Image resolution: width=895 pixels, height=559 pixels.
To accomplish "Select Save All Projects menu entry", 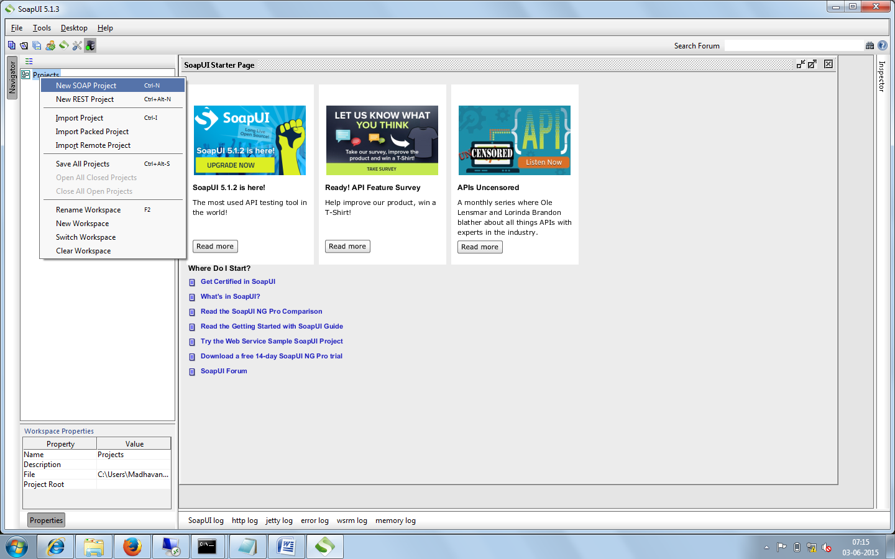I will point(112,164).
